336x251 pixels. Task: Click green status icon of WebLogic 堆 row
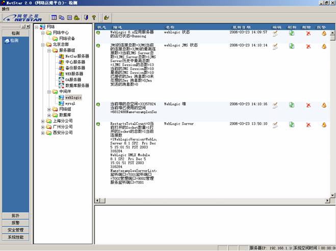pos(98,104)
